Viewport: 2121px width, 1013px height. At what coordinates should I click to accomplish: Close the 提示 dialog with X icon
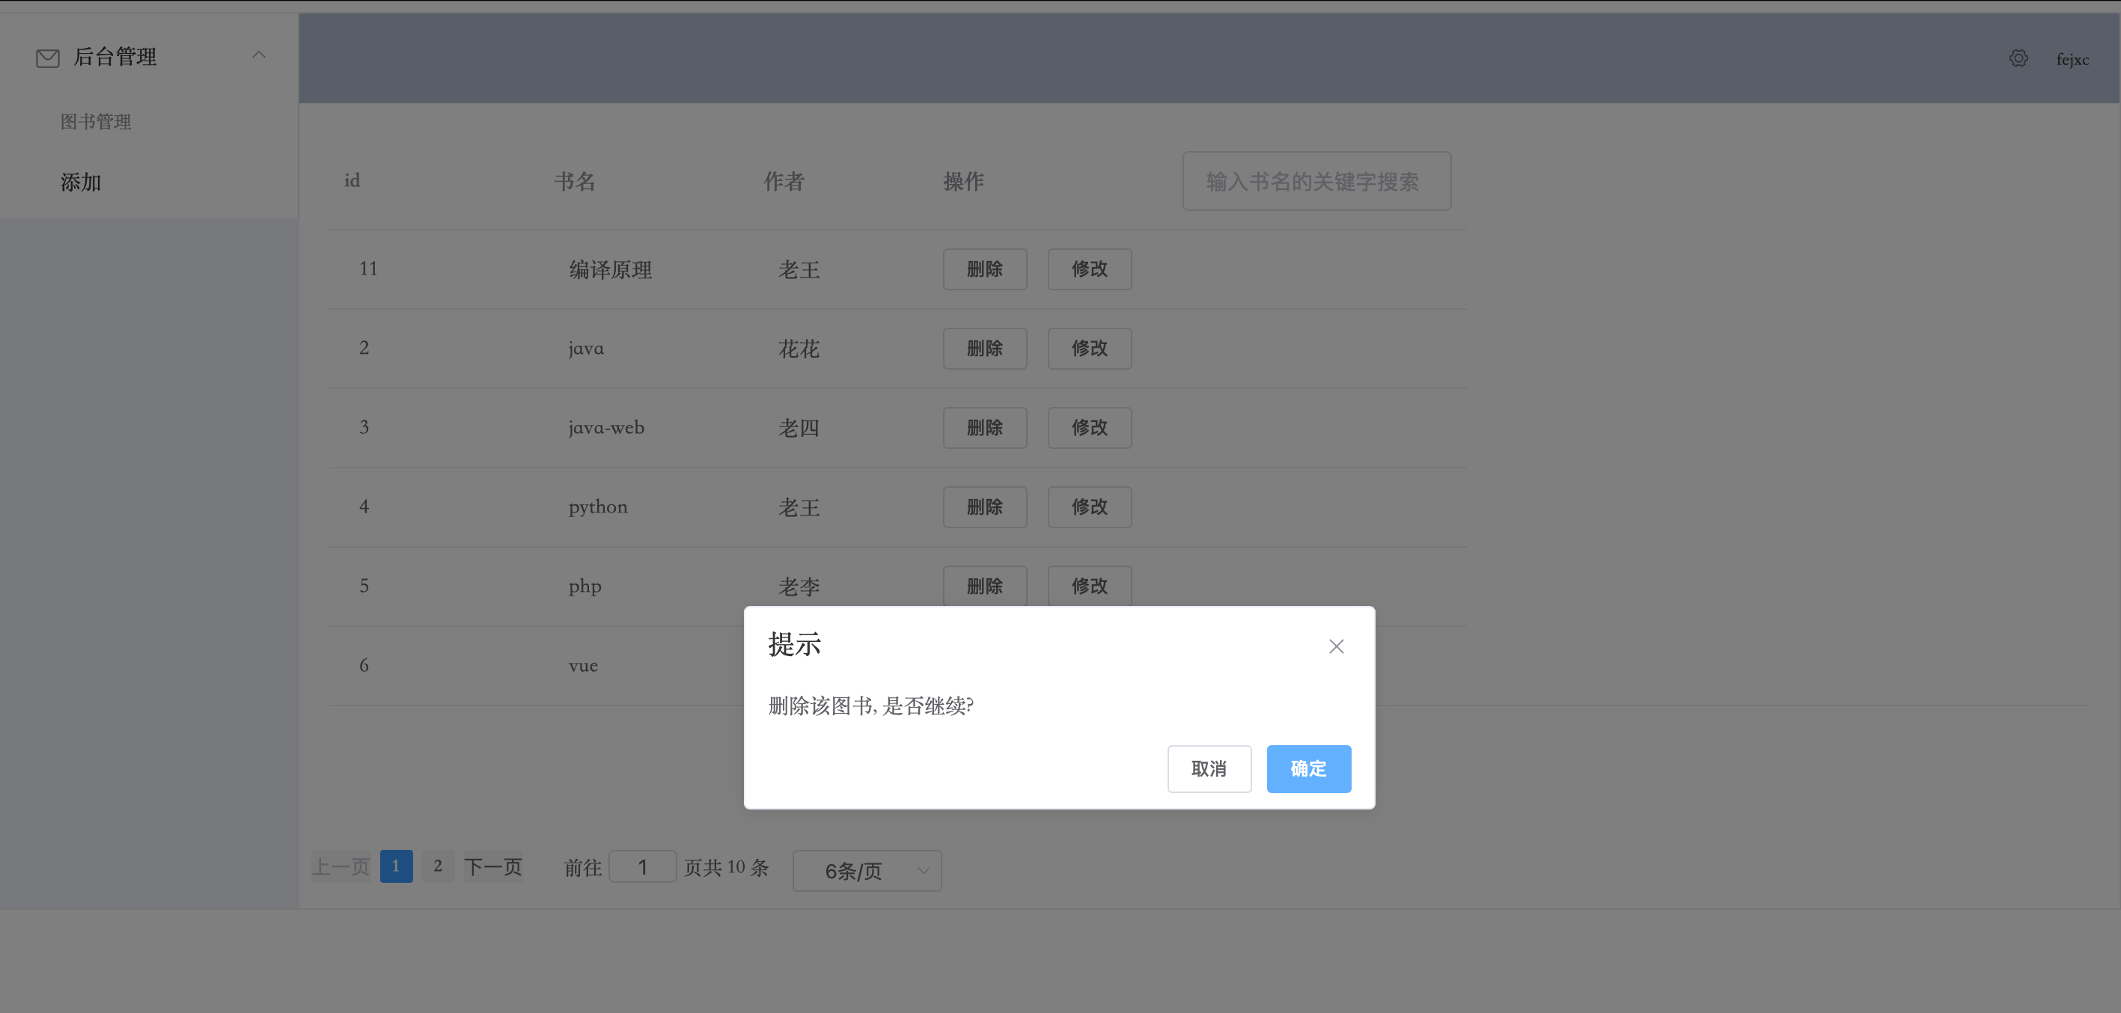point(1335,646)
